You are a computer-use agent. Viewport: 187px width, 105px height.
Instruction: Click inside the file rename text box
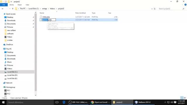49,20
